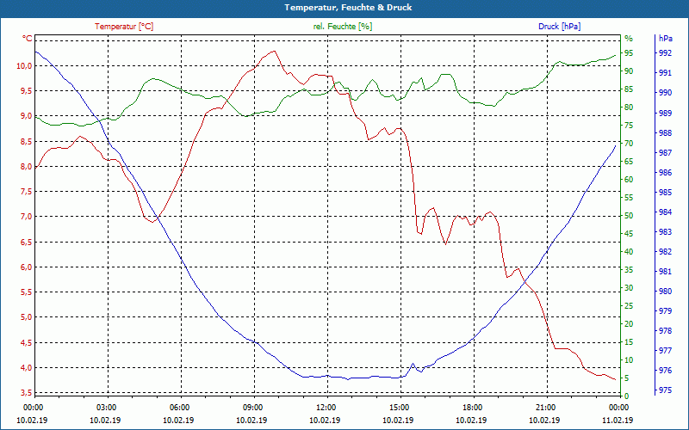This screenshot has height=430, width=689.
Task: Click the 'hPa' unit label on the pressure axis
Action: 666,39
